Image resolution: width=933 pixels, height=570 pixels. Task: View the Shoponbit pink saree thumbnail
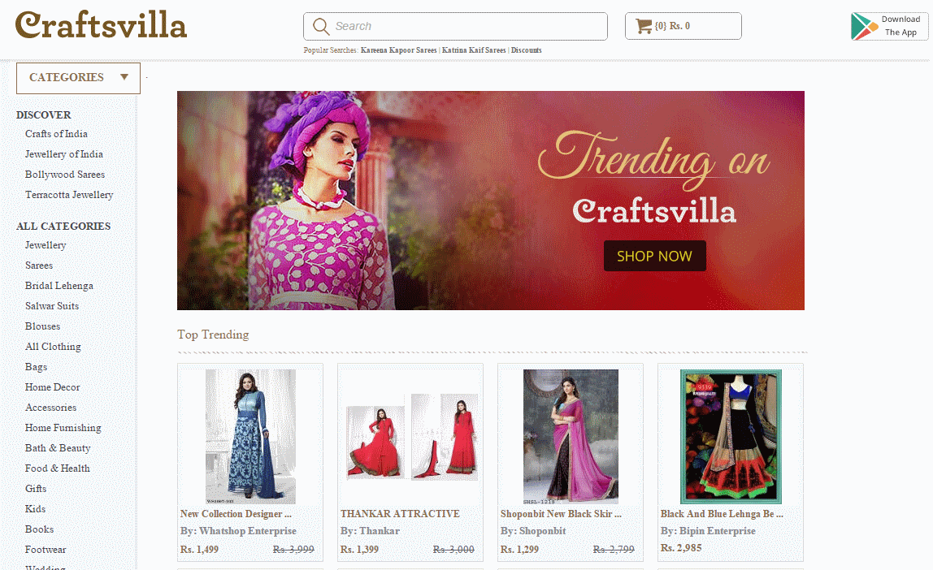(x=571, y=436)
